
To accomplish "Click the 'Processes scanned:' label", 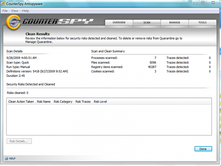I will [104, 58].
